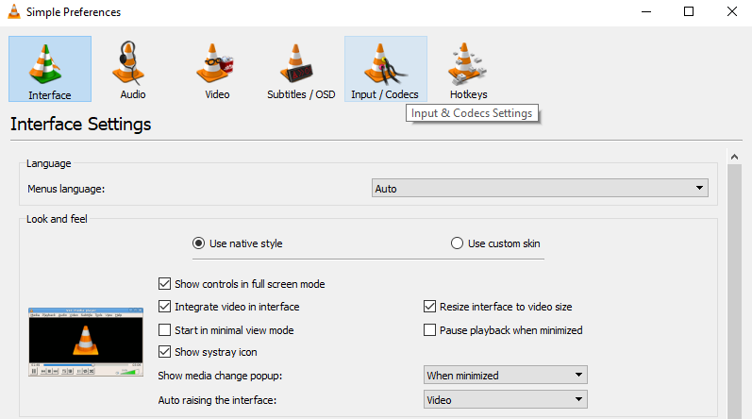The width and height of the screenshot is (752, 419).
Task: Maximize the Simple Preferences window
Action: click(x=689, y=11)
